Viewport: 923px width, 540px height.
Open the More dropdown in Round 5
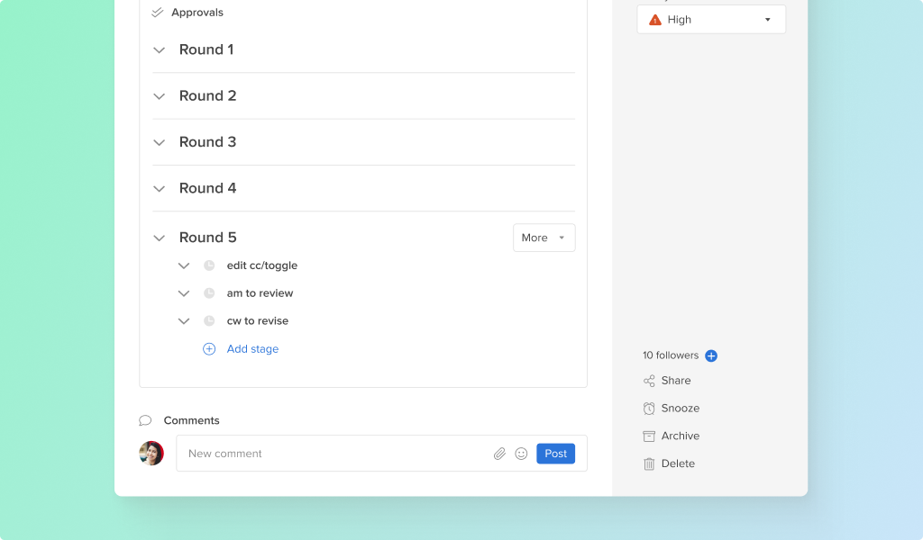point(544,238)
